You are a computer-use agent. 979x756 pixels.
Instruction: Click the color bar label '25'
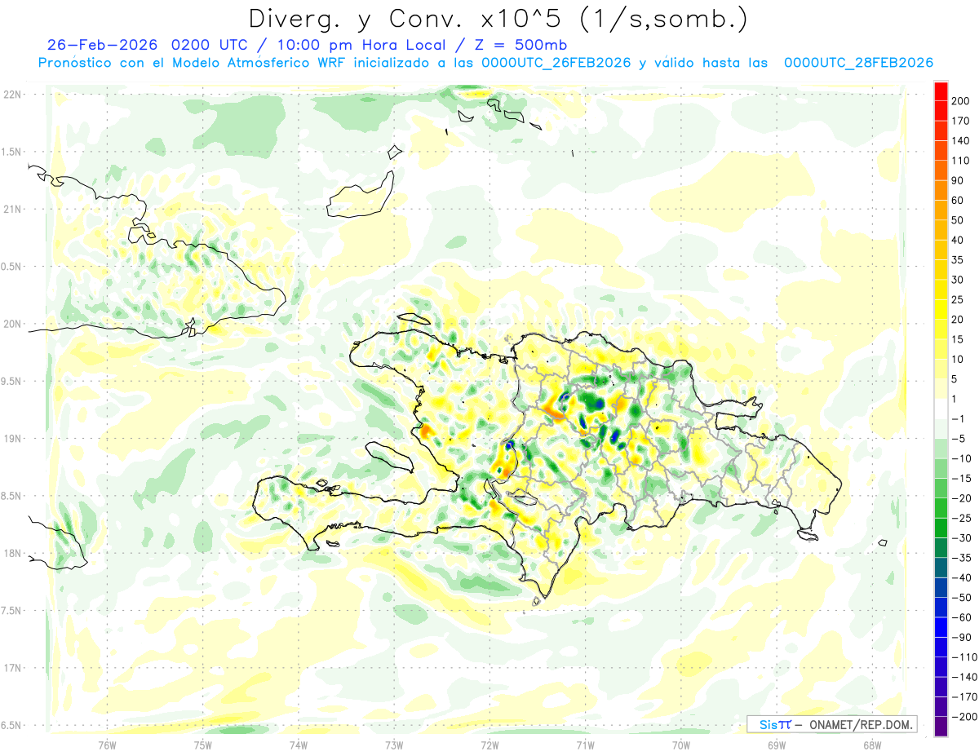pyautogui.click(x=958, y=299)
